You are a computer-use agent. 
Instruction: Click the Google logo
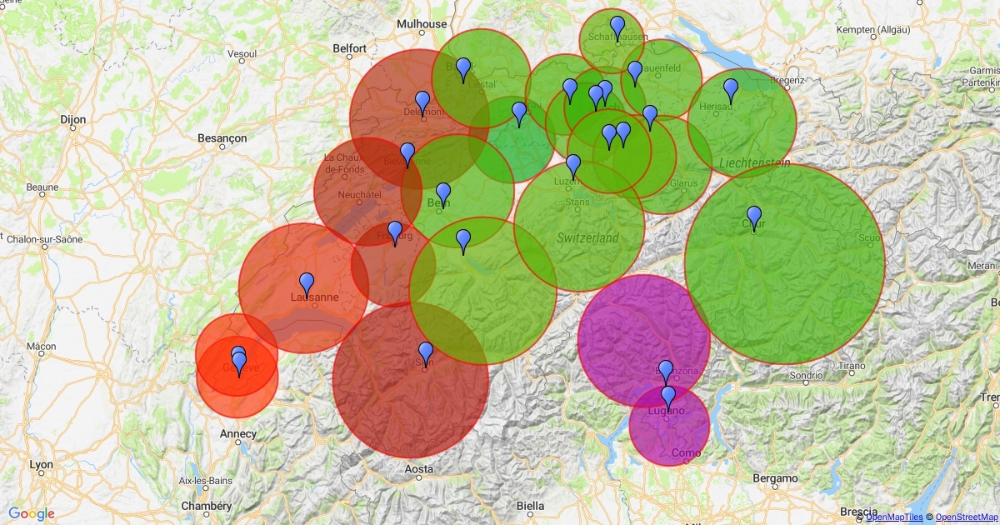coord(32,513)
